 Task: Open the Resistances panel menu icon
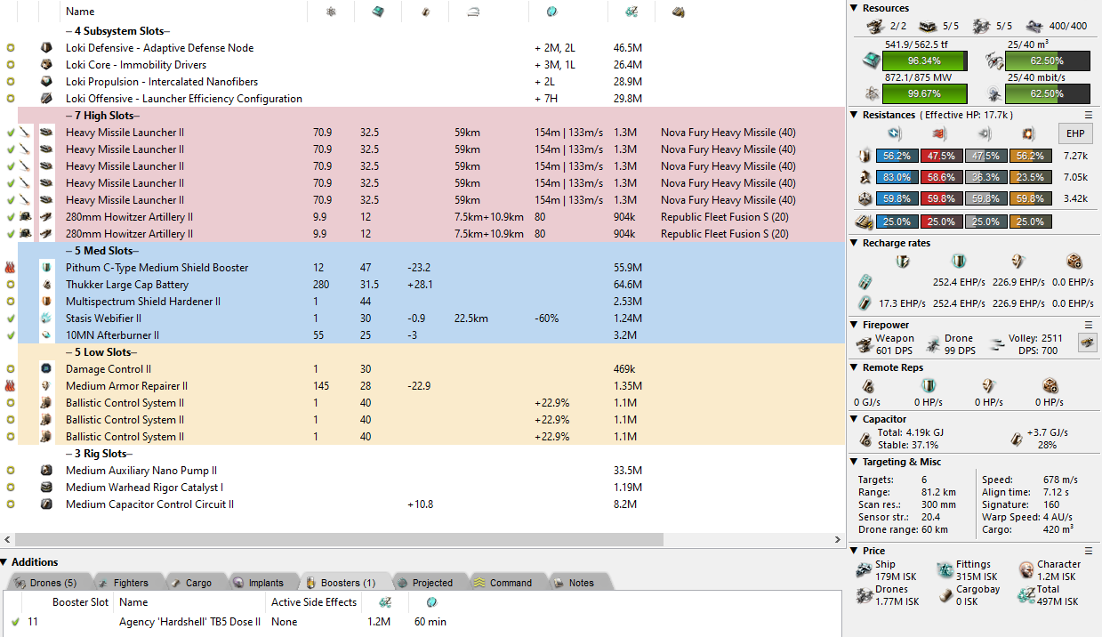tap(1088, 115)
